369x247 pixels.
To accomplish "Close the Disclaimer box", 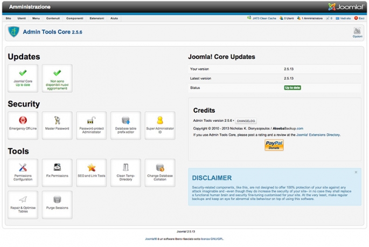I will [x=356, y=172].
